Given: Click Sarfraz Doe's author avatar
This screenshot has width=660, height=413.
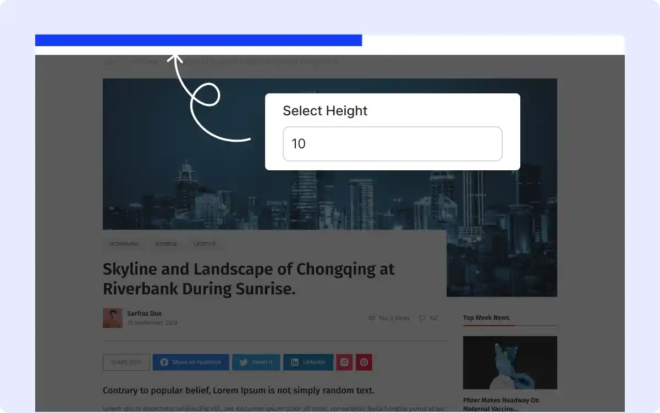Looking at the screenshot, I should 112,318.
